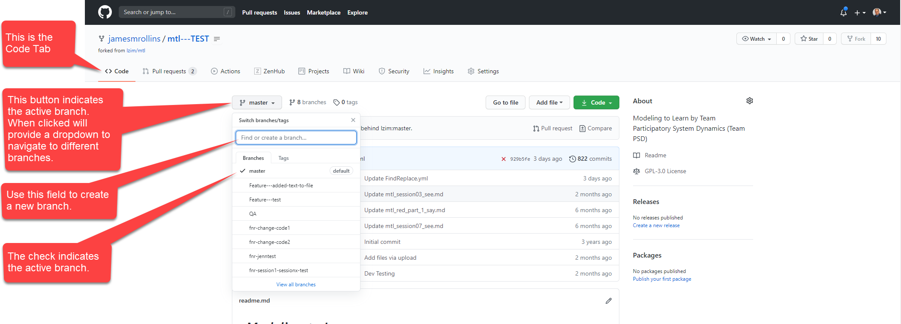Switch to the Code tab
Viewport: 901px width, 324px height.
[x=117, y=71]
